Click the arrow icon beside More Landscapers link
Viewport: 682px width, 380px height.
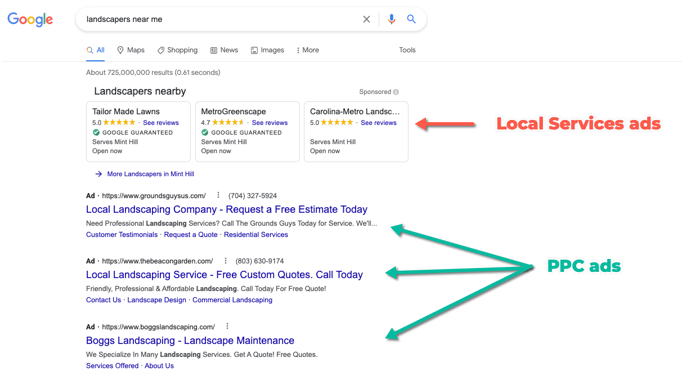point(100,174)
